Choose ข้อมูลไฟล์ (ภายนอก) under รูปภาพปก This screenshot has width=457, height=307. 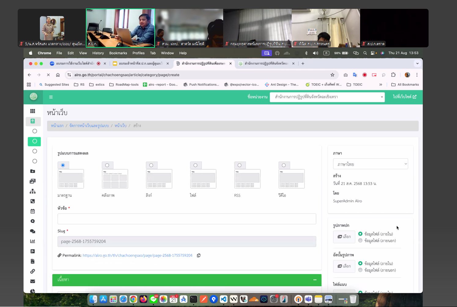tap(360, 240)
